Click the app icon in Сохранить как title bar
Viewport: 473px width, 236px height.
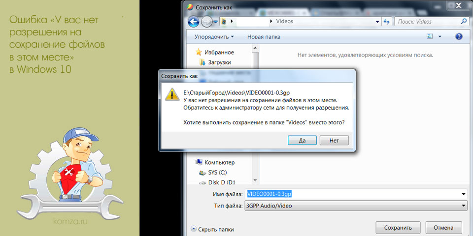tap(190, 7)
